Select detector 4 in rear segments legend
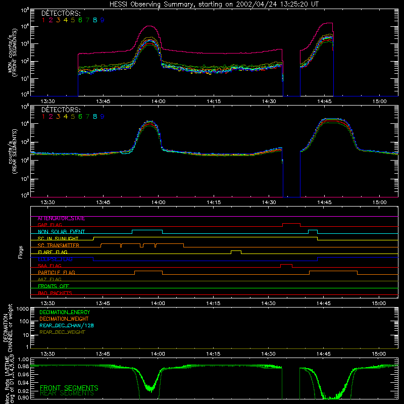 tap(66, 117)
